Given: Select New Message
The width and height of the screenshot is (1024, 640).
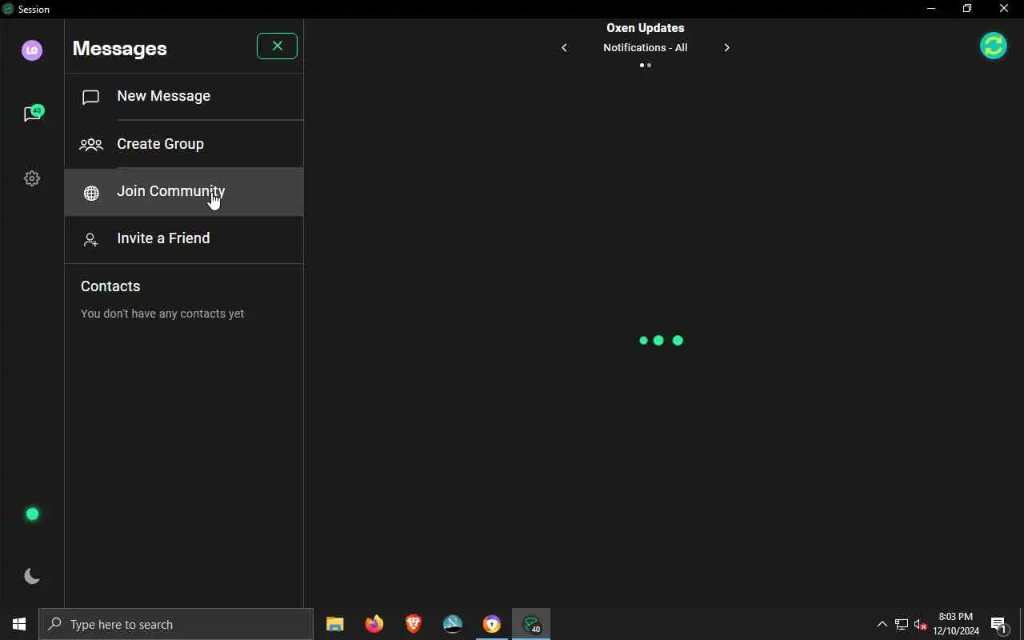Looking at the screenshot, I should (x=184, y=96).
